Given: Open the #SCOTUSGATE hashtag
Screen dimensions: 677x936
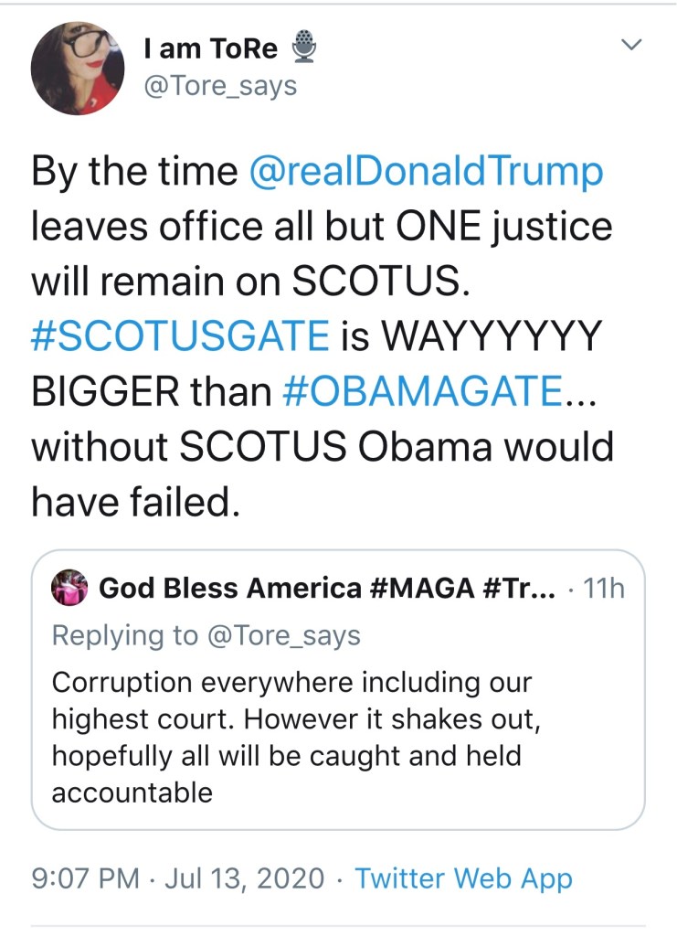Looking at the screenshot, I should (x=180, y=336).
